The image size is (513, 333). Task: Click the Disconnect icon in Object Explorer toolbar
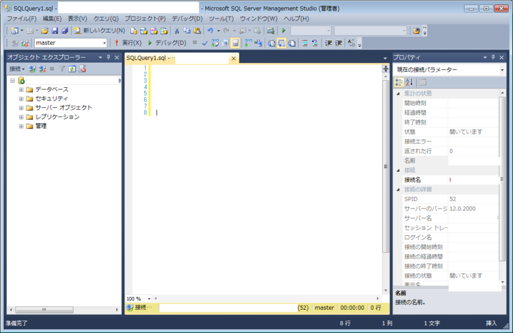tap(42, 69)
